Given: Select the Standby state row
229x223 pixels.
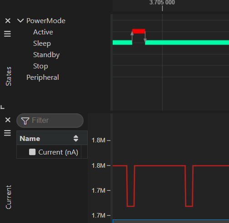Looking at the screenshot, I should (46, 55).
